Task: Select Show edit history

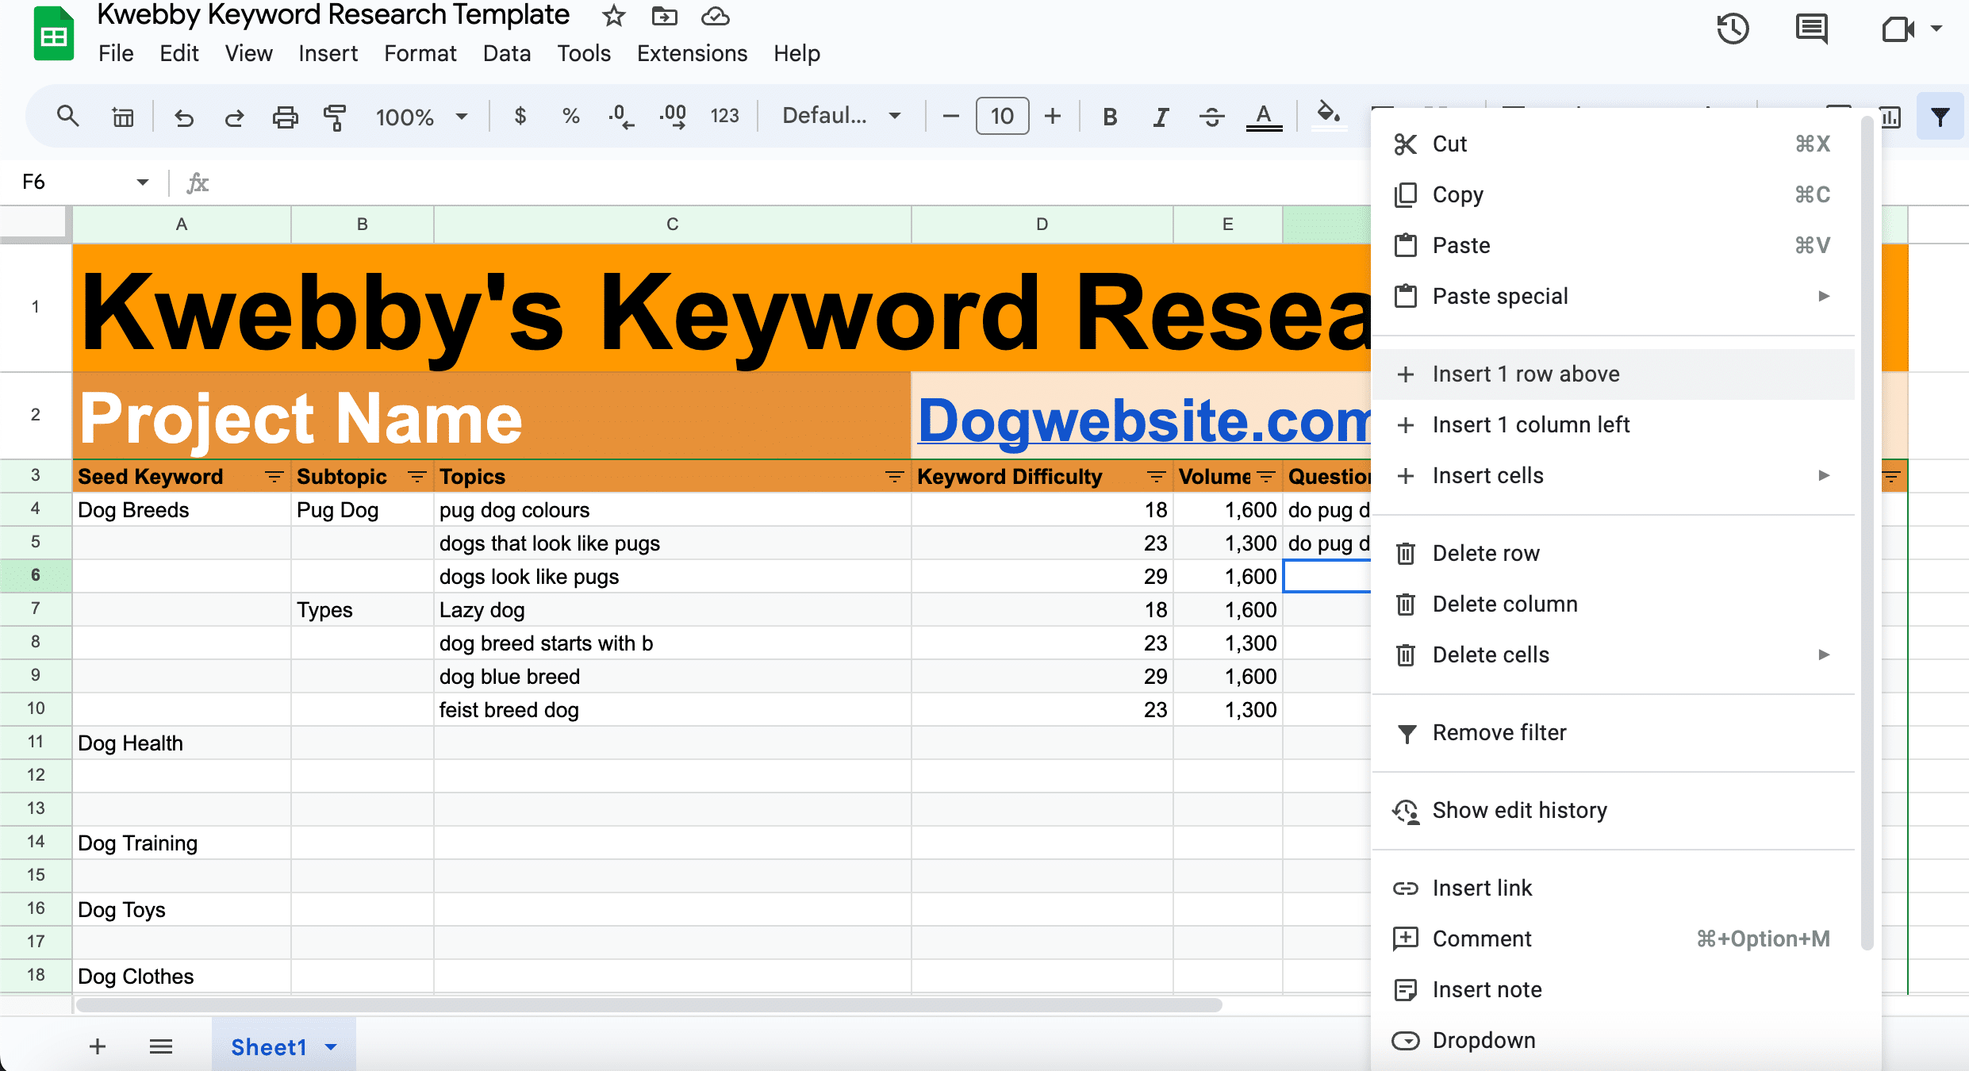Action: click(1613, 810)
